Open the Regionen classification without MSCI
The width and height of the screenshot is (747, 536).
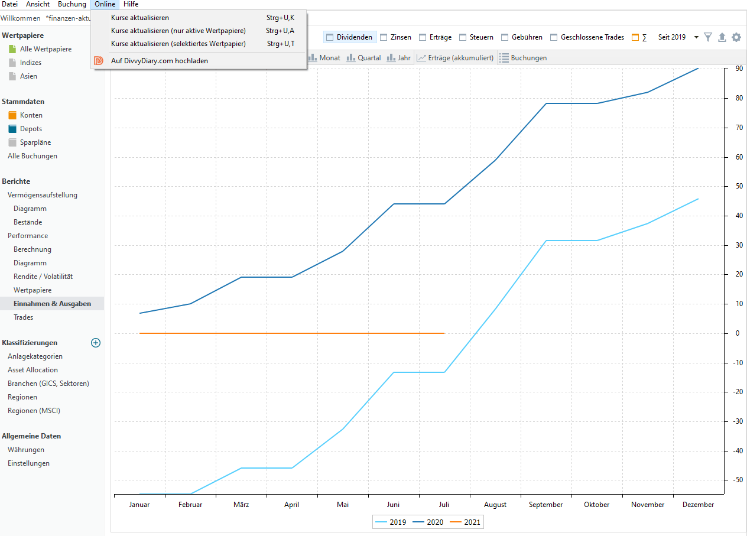coord(22,397)
